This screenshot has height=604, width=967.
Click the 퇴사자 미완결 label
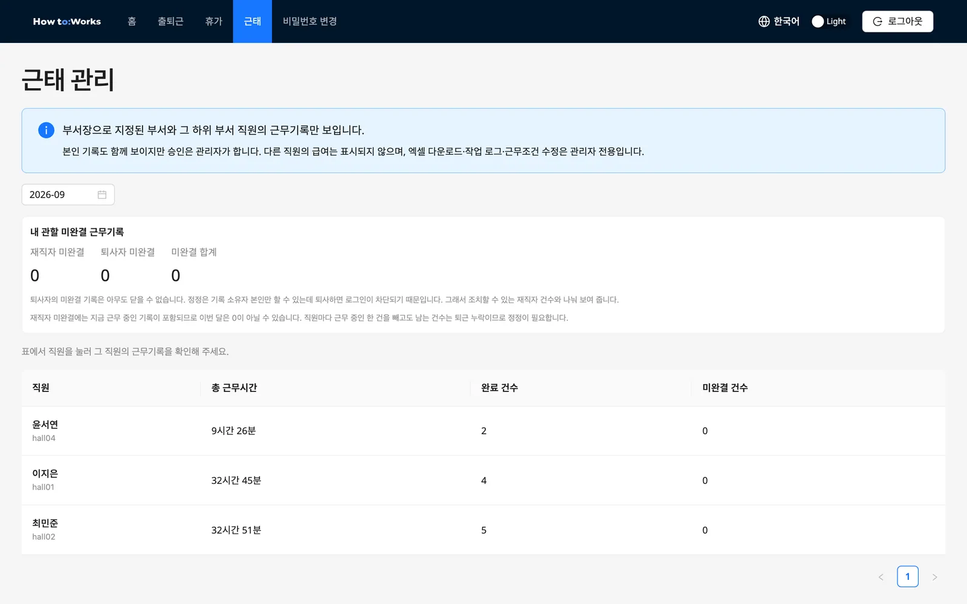click(x=128, y=252)
